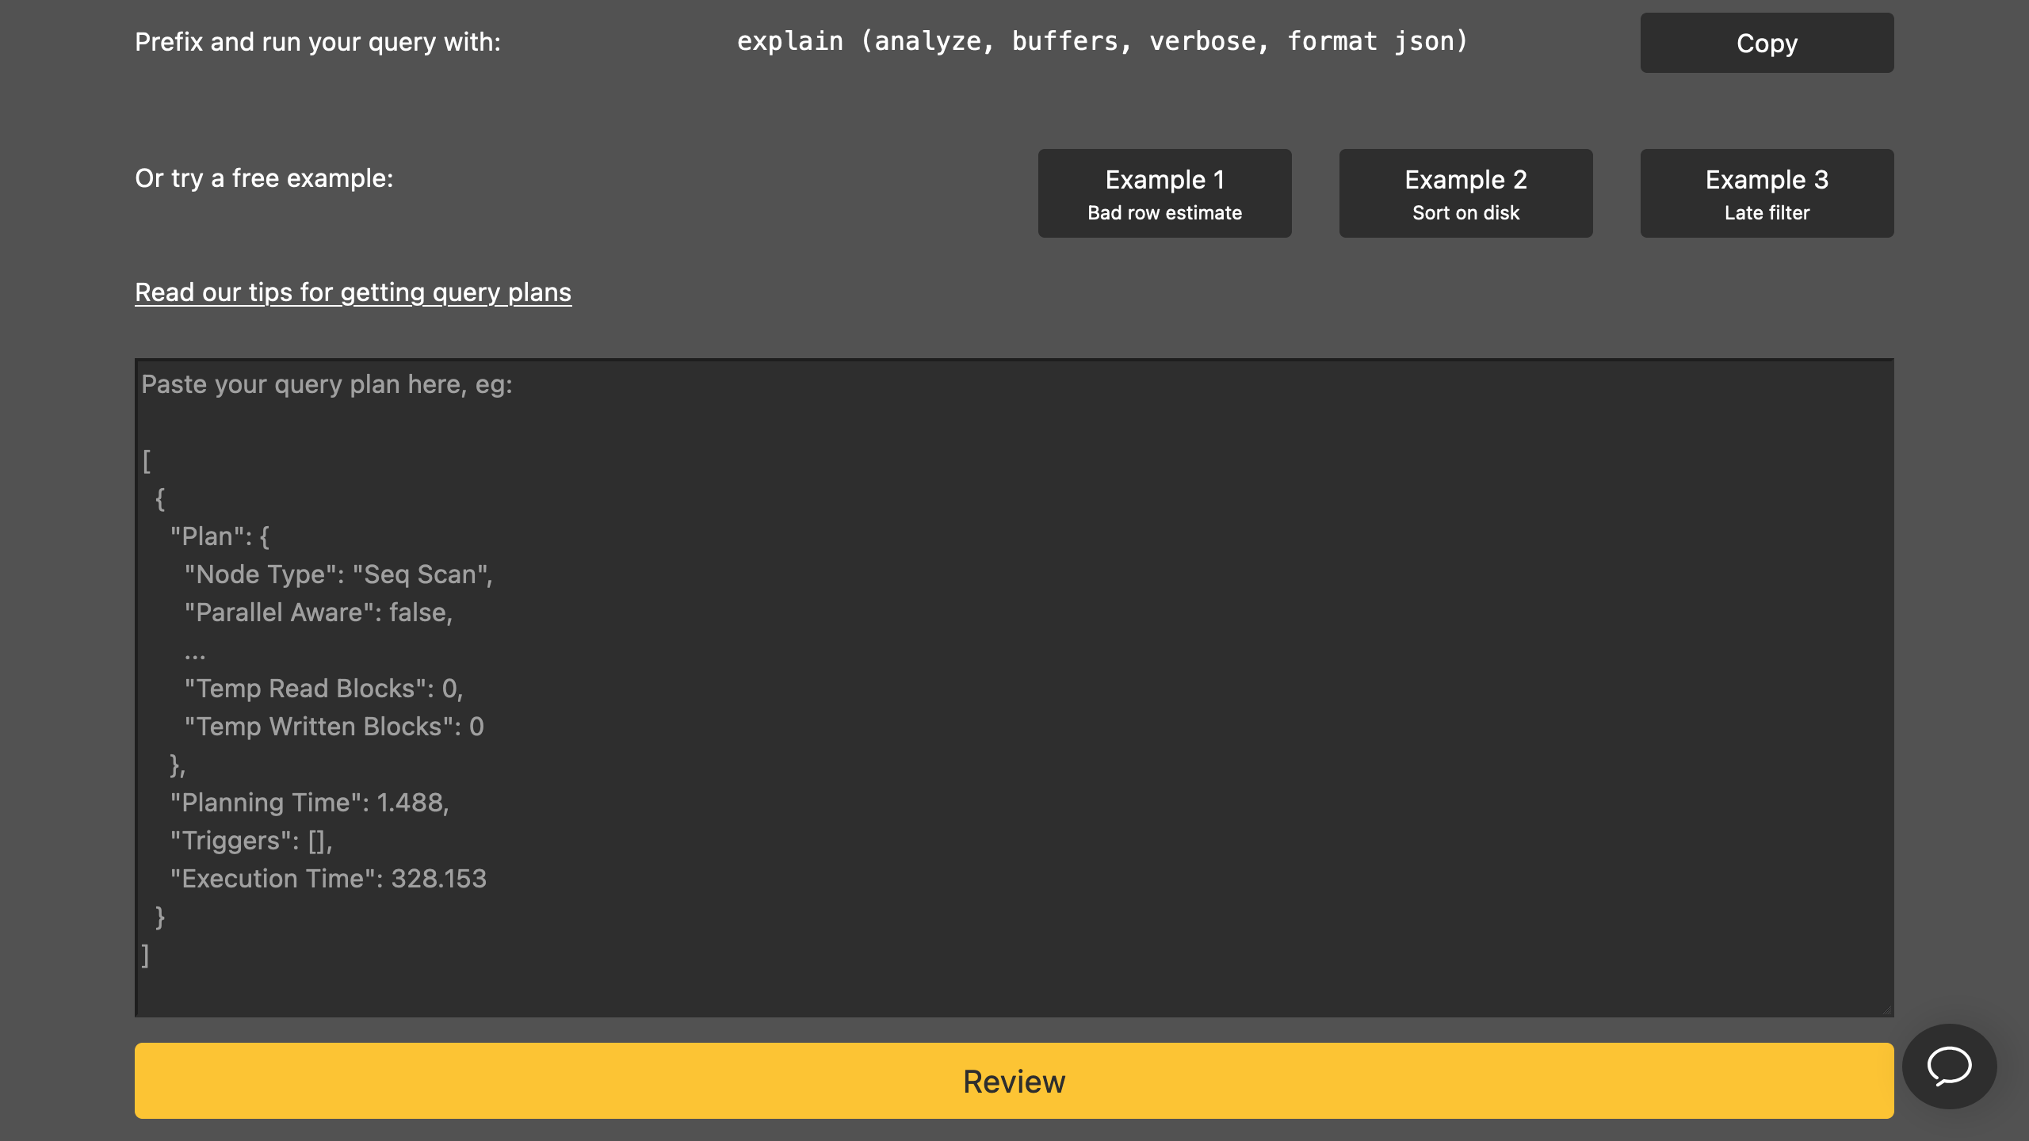Image resolution: width=2029 pixels, height=1141 pixels.
Task: Click the speech bubble icon bottom right
Action: 1950,1066
